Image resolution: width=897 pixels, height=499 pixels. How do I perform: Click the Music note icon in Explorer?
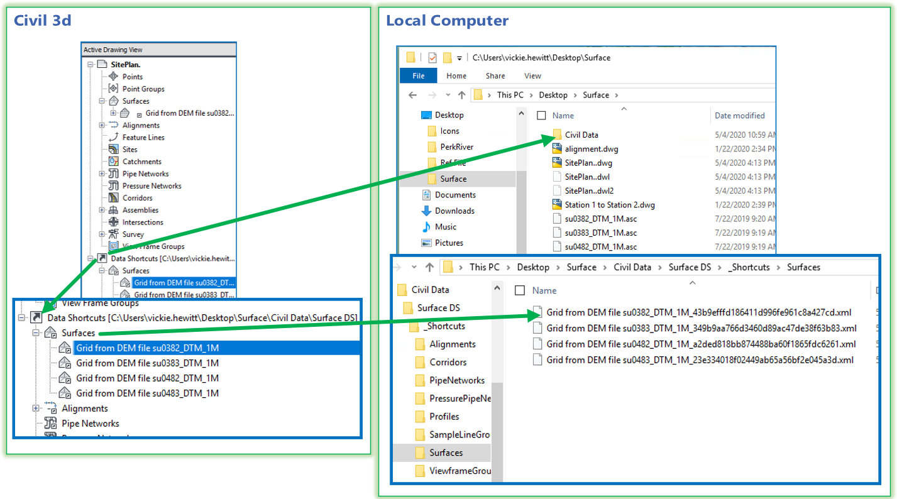click(x=426, y=226)
